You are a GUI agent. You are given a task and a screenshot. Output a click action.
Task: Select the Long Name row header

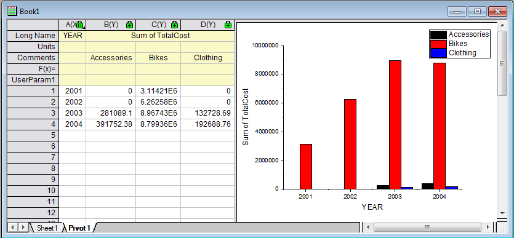[x=33, y=36]
